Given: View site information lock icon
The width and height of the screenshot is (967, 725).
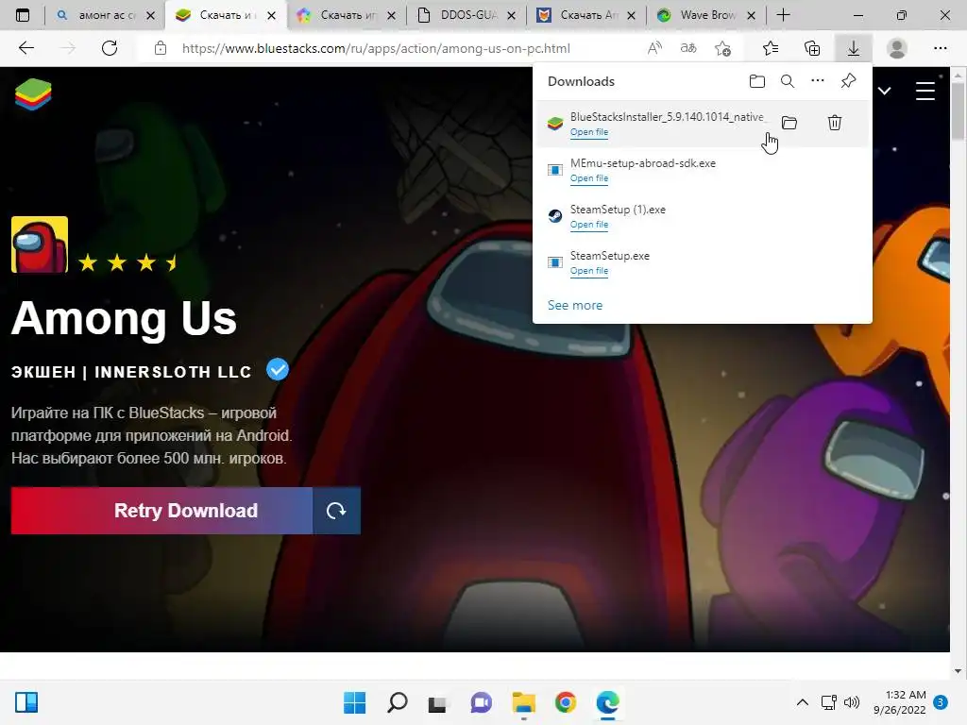Looking at the screenshot, I should pos(161,48).
